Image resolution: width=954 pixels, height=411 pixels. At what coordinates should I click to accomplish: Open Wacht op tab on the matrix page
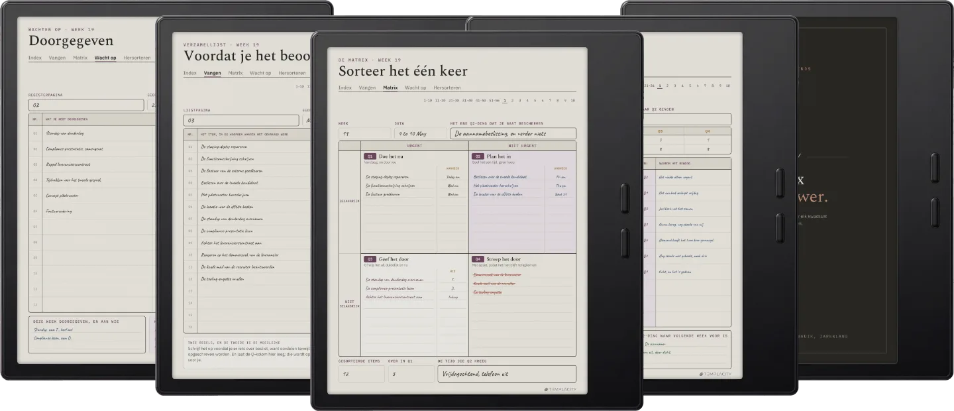[x=415, y=88]
